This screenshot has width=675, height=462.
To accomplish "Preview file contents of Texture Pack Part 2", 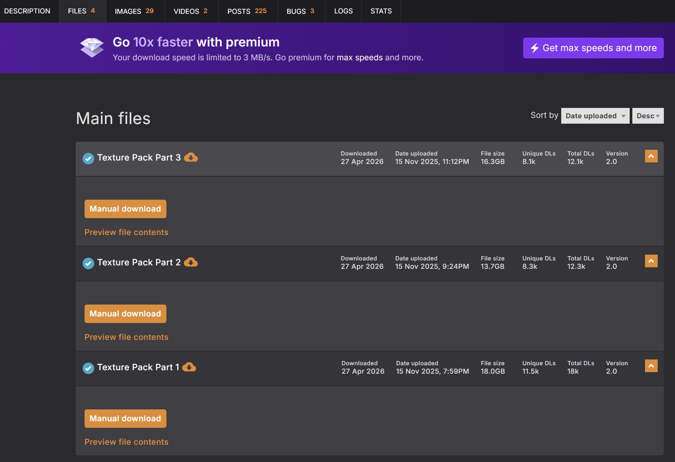I will pos(126,337).
